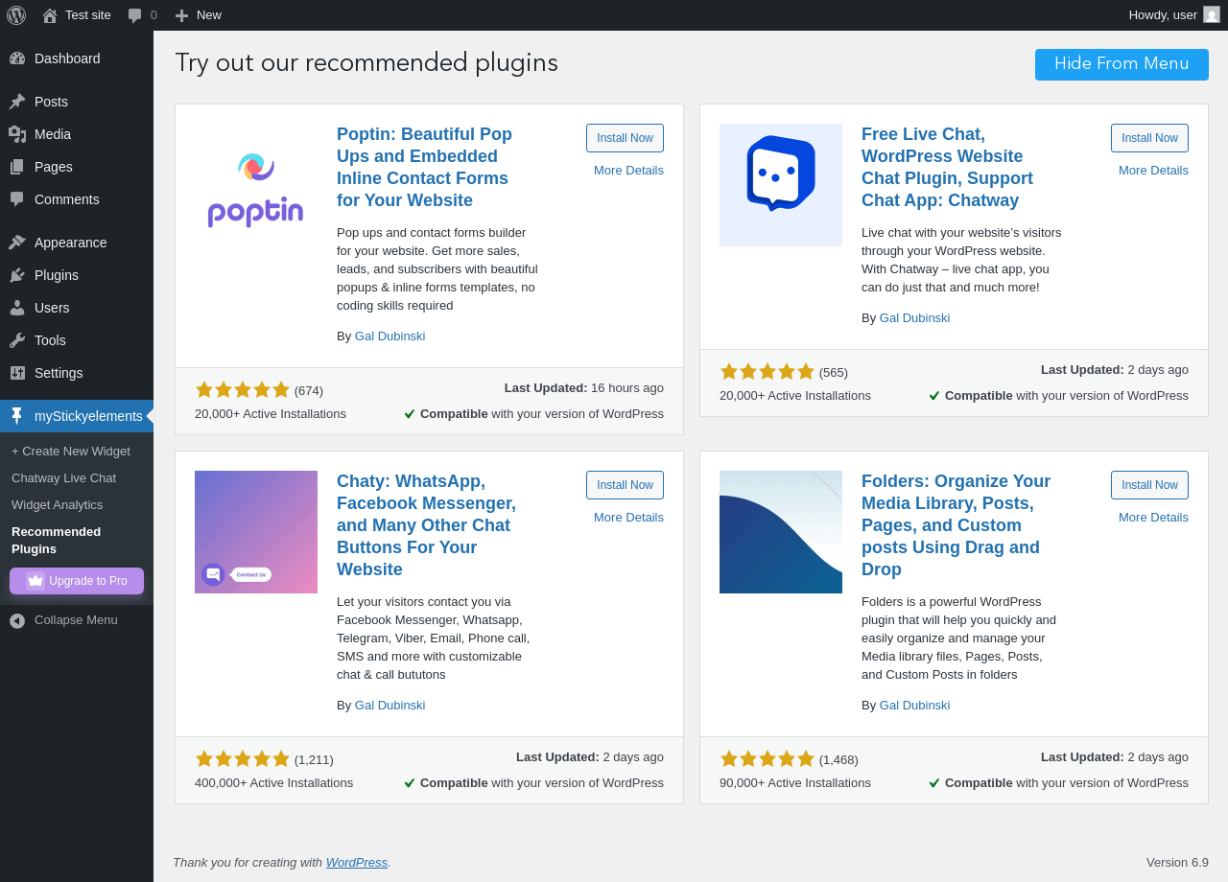Select Chatway Live Chat submenu item
This screenshot has width=1228, height=882.
pyautogui.click(x=63, y=478)
